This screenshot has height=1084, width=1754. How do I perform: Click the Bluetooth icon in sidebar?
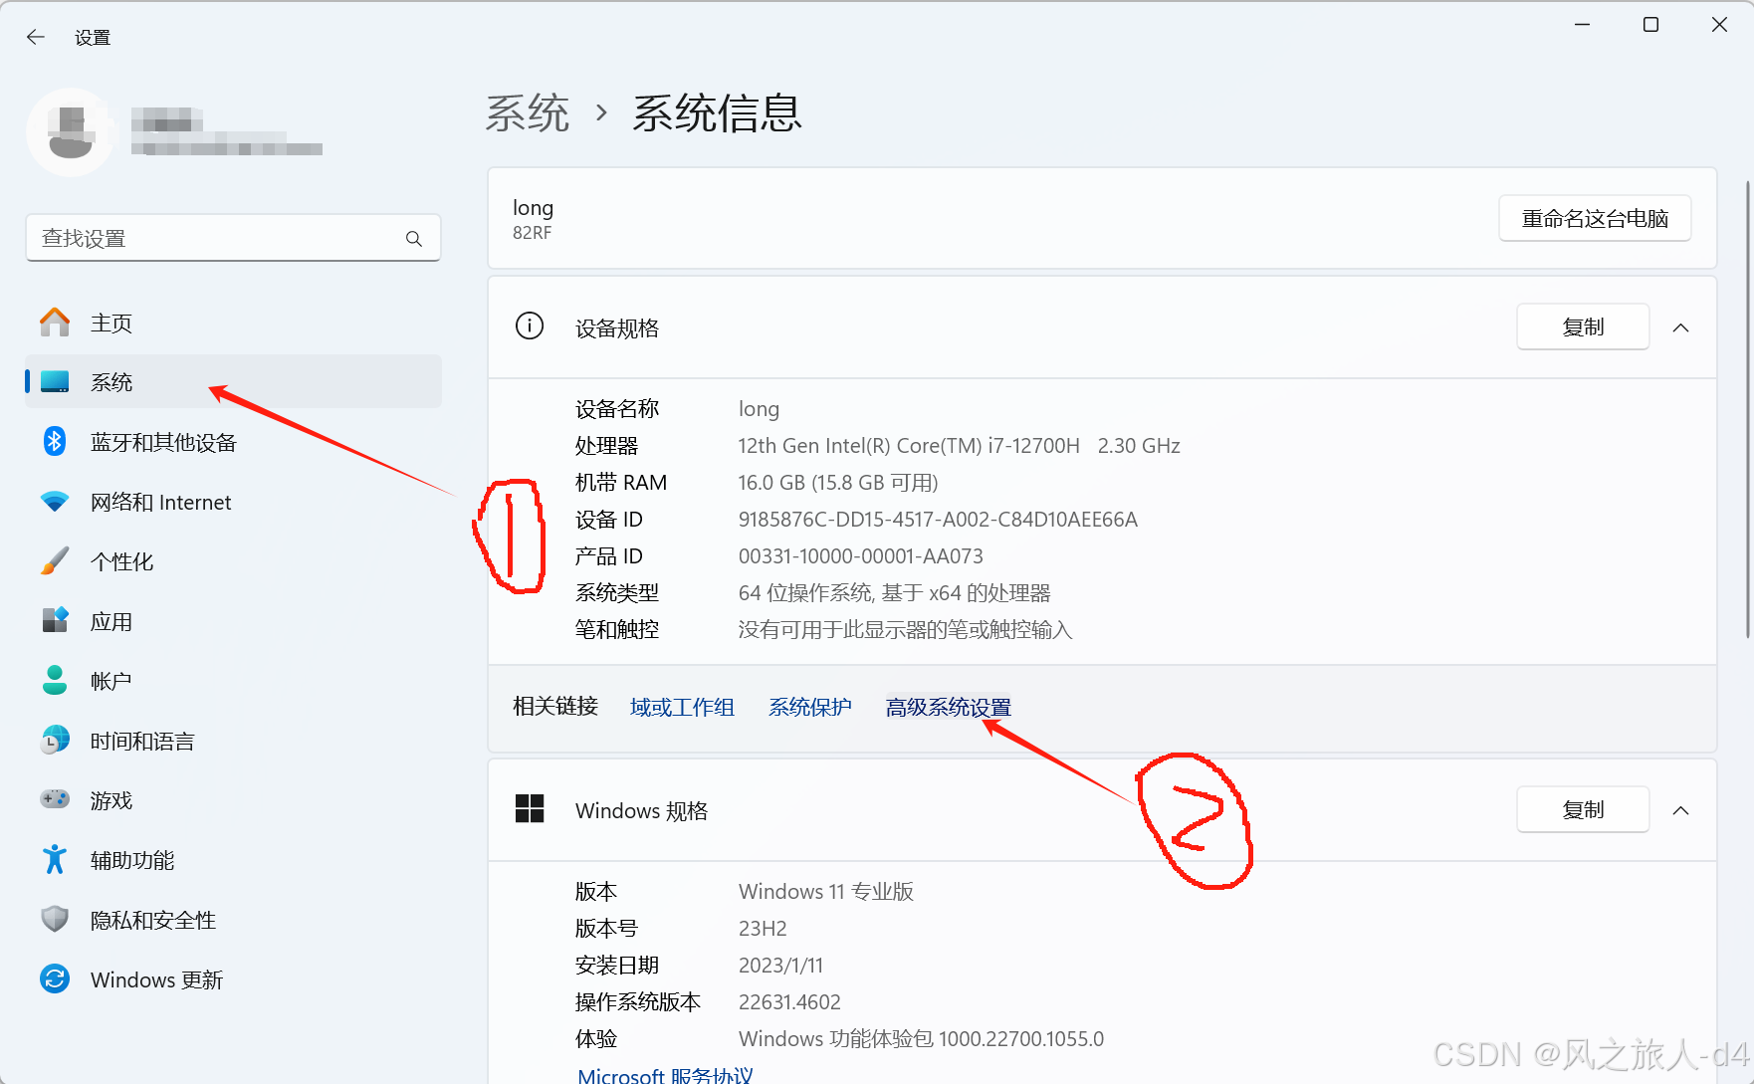click(55, 442)
